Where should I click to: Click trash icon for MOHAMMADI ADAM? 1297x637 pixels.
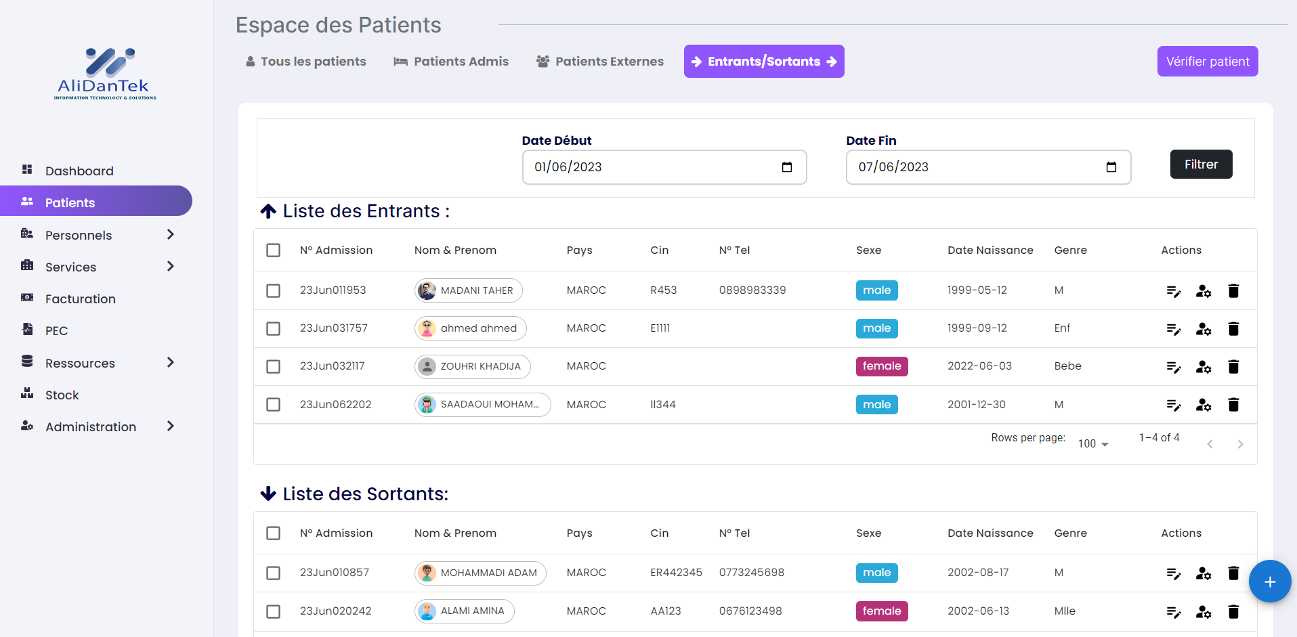coord(1233,573)
